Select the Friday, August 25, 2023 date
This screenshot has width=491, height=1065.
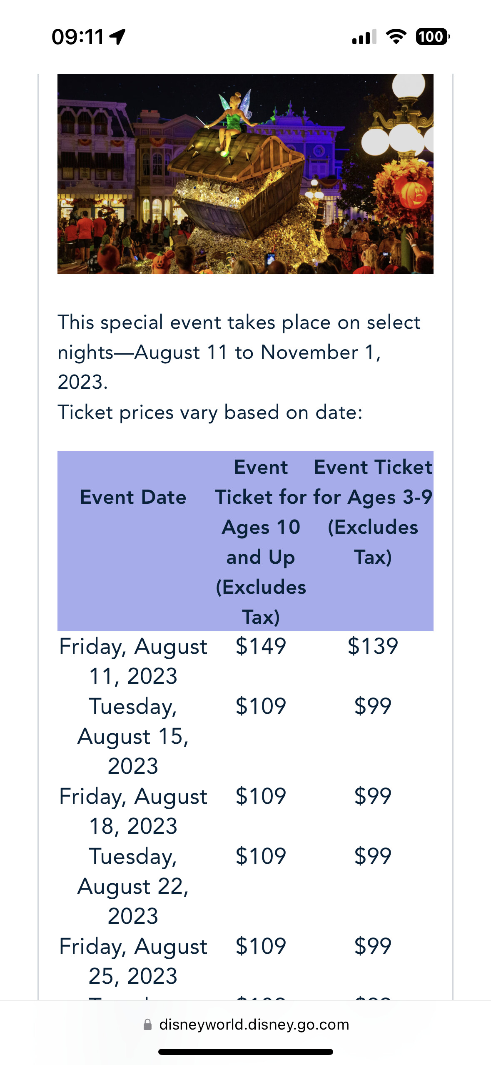133,961
